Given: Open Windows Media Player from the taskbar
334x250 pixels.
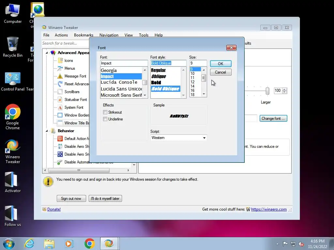Looking at the screenshot, I should tap(69, 243).
